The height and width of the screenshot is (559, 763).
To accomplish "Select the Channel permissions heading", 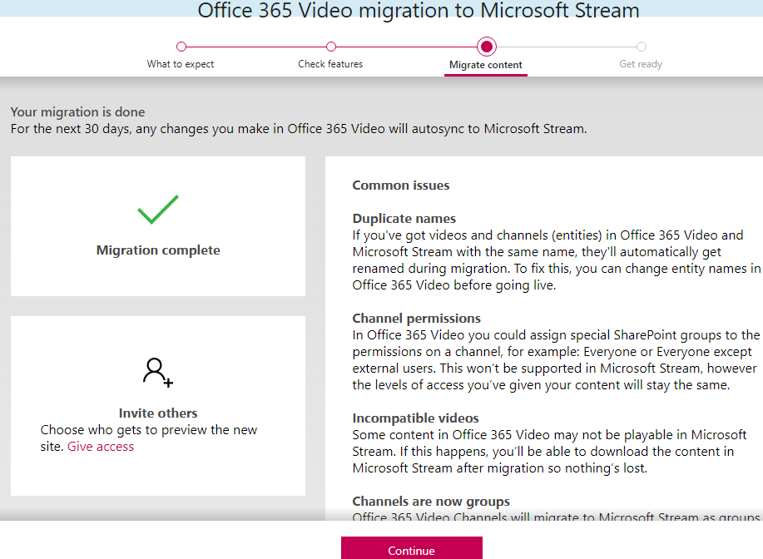I will pyautogui.click(x=417, y=319).
